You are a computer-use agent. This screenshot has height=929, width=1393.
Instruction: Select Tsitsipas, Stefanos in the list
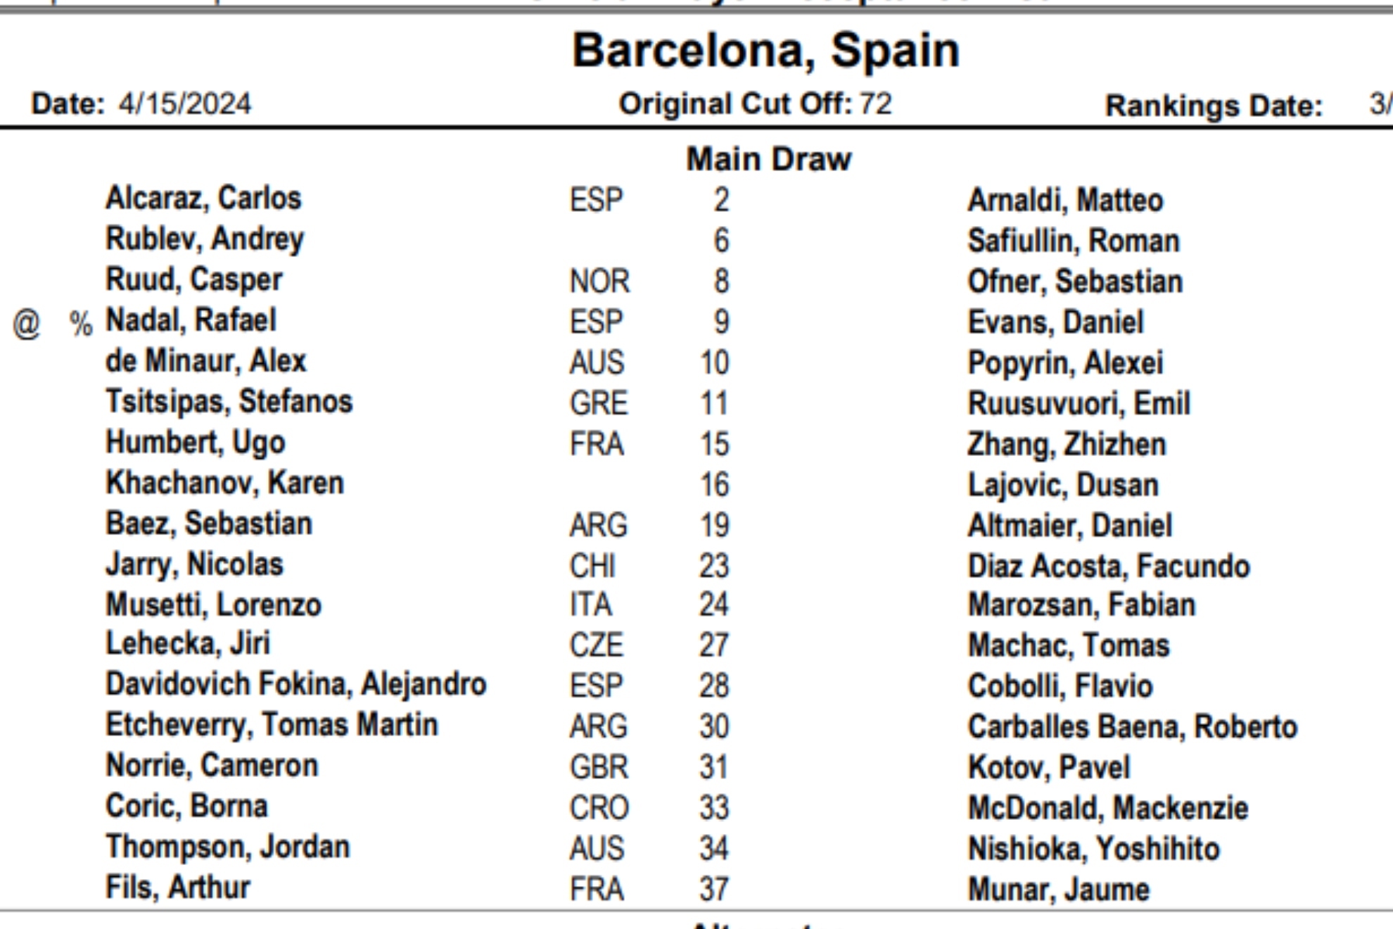[229, 401]
